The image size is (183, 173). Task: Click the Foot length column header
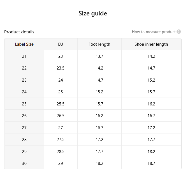(99, 44)
